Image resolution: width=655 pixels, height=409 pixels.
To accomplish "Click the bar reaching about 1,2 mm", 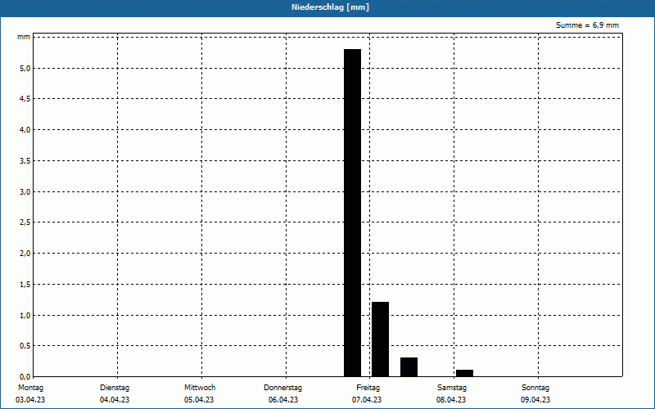I will pyautogui.click(x=380, y=339).
